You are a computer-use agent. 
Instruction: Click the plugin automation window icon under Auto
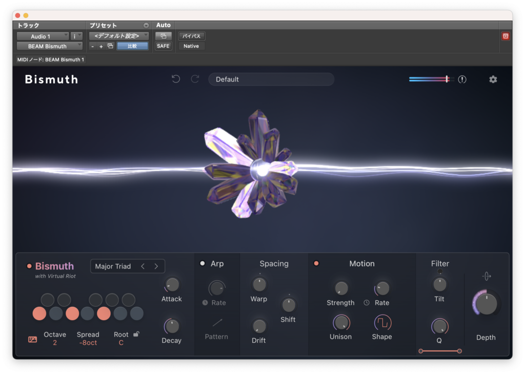(164, 36)
